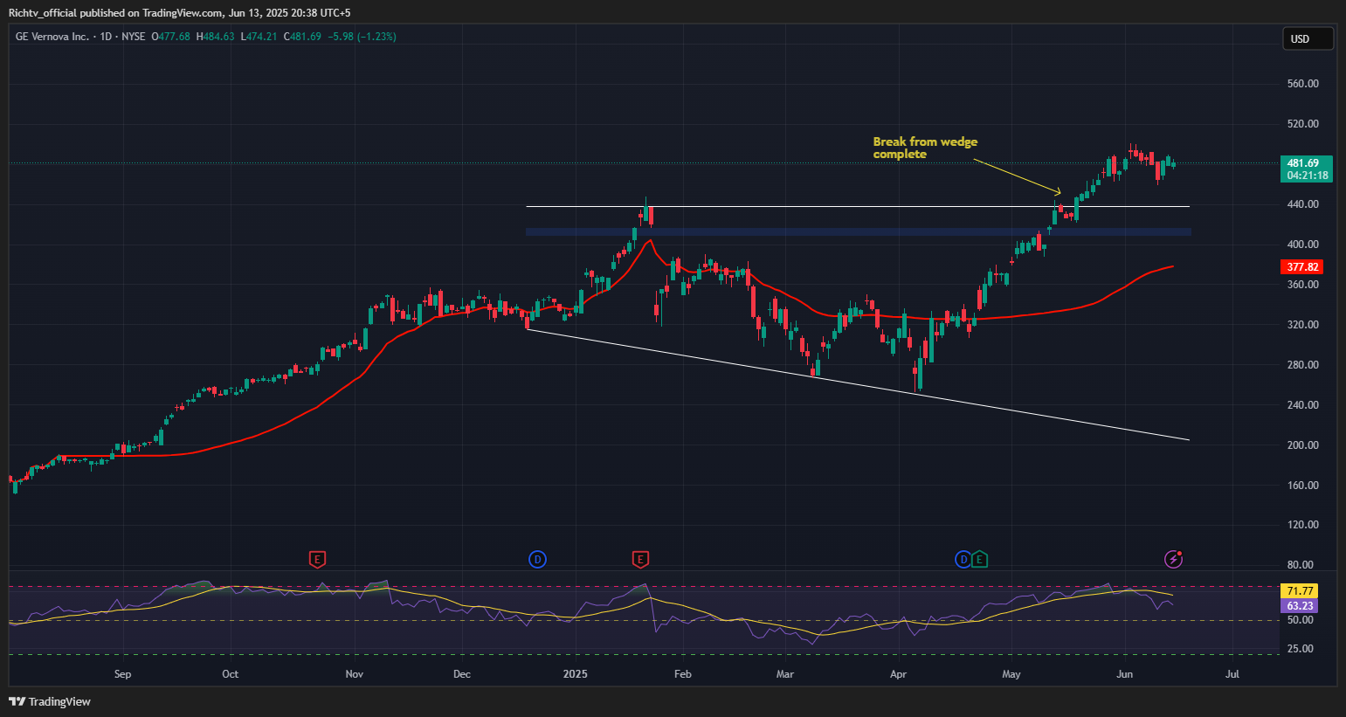1346x717 pixels.
Task: Click the red earnings marker near November
Action: [x=318, y=559]
